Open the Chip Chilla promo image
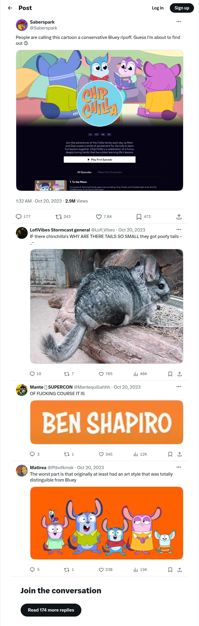199x626 pixels. 100,120
